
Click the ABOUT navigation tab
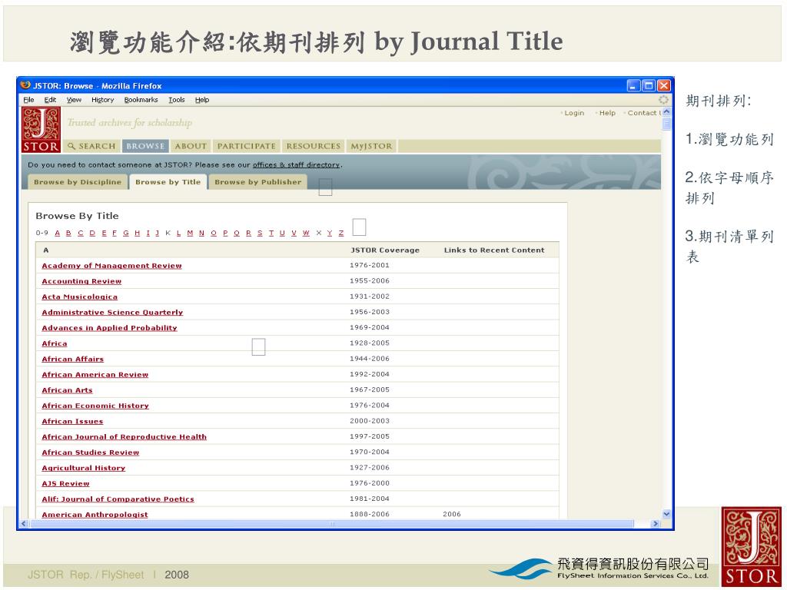tap(191, 146)
